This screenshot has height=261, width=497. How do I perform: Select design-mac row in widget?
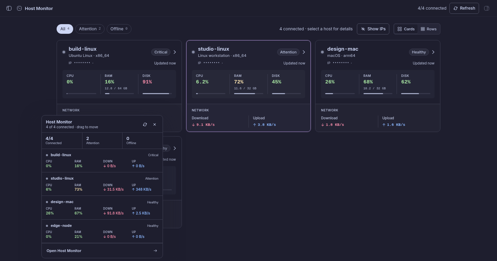coord(102,208)
